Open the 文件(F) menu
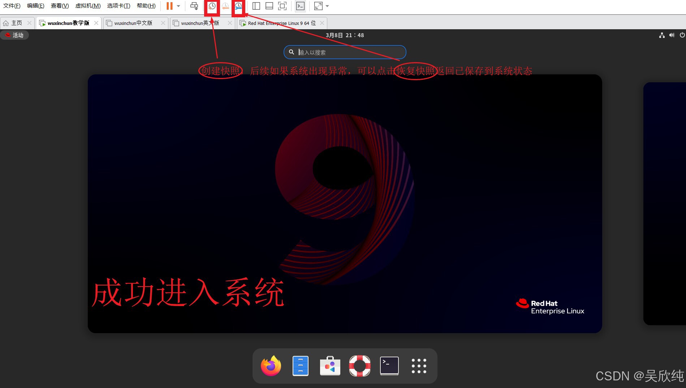The image size is (686, 388). (12, 6)
